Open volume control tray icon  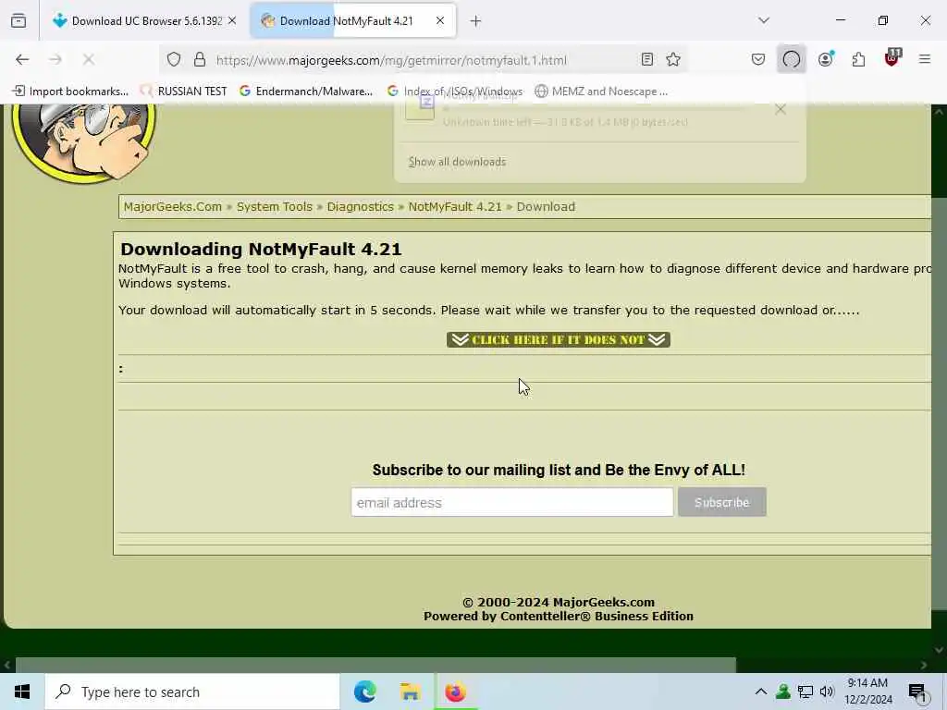click(827, 692)
